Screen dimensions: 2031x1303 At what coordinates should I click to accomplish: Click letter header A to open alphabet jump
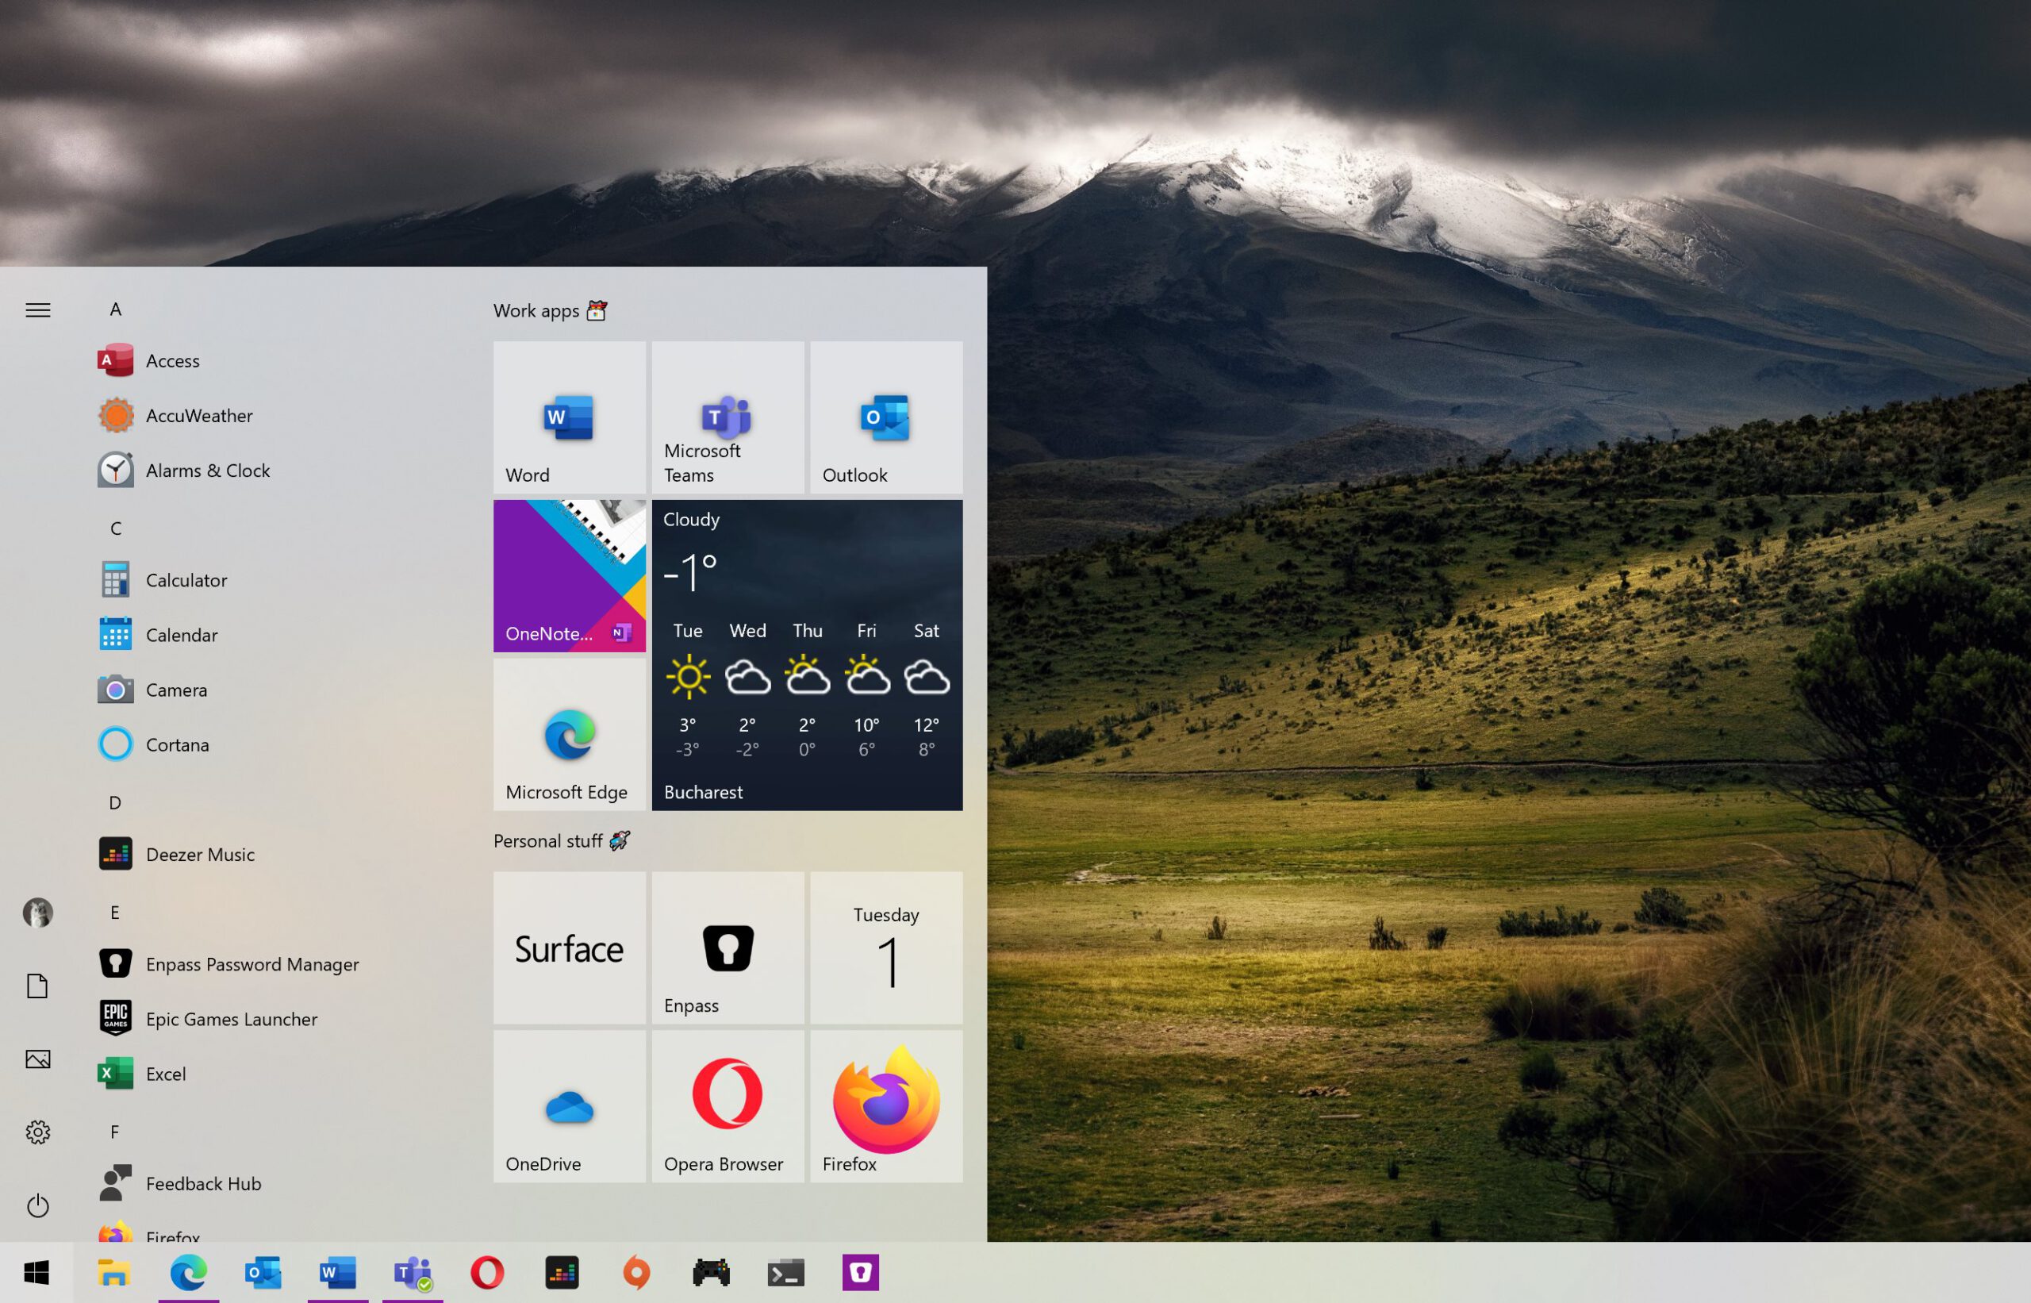point(116,309)
